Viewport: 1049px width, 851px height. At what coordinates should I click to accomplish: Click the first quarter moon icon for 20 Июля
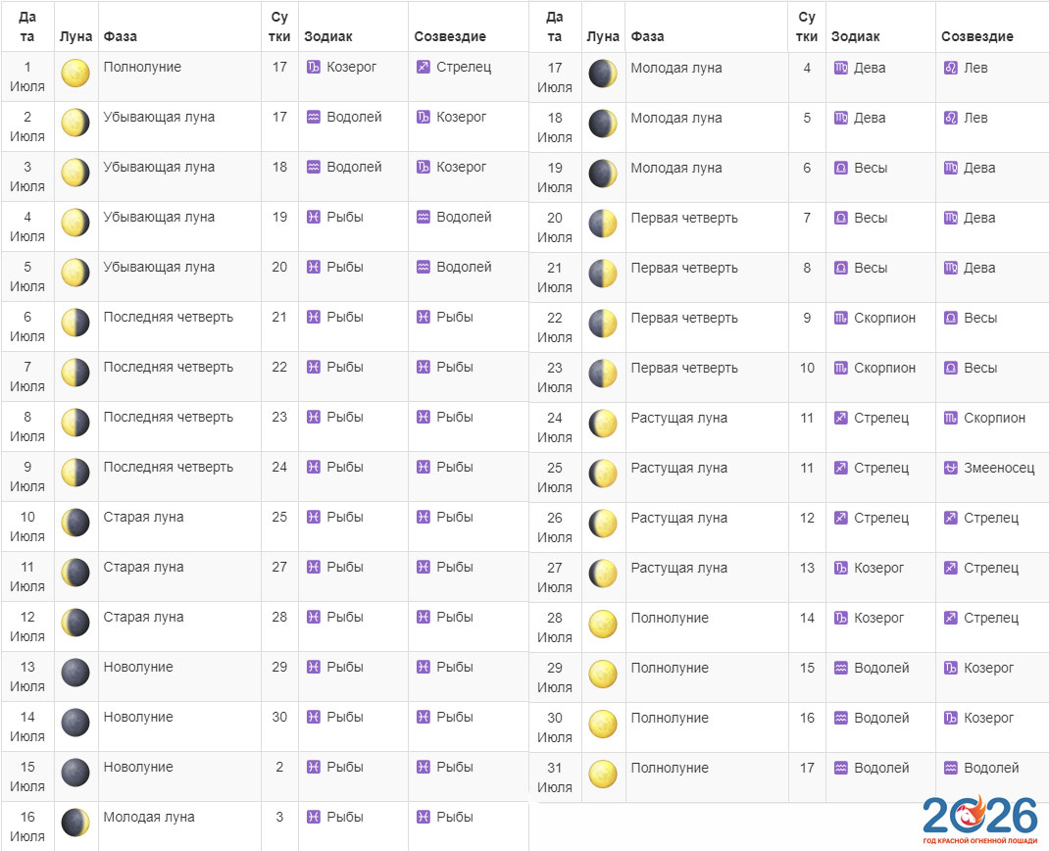(603, 224)
